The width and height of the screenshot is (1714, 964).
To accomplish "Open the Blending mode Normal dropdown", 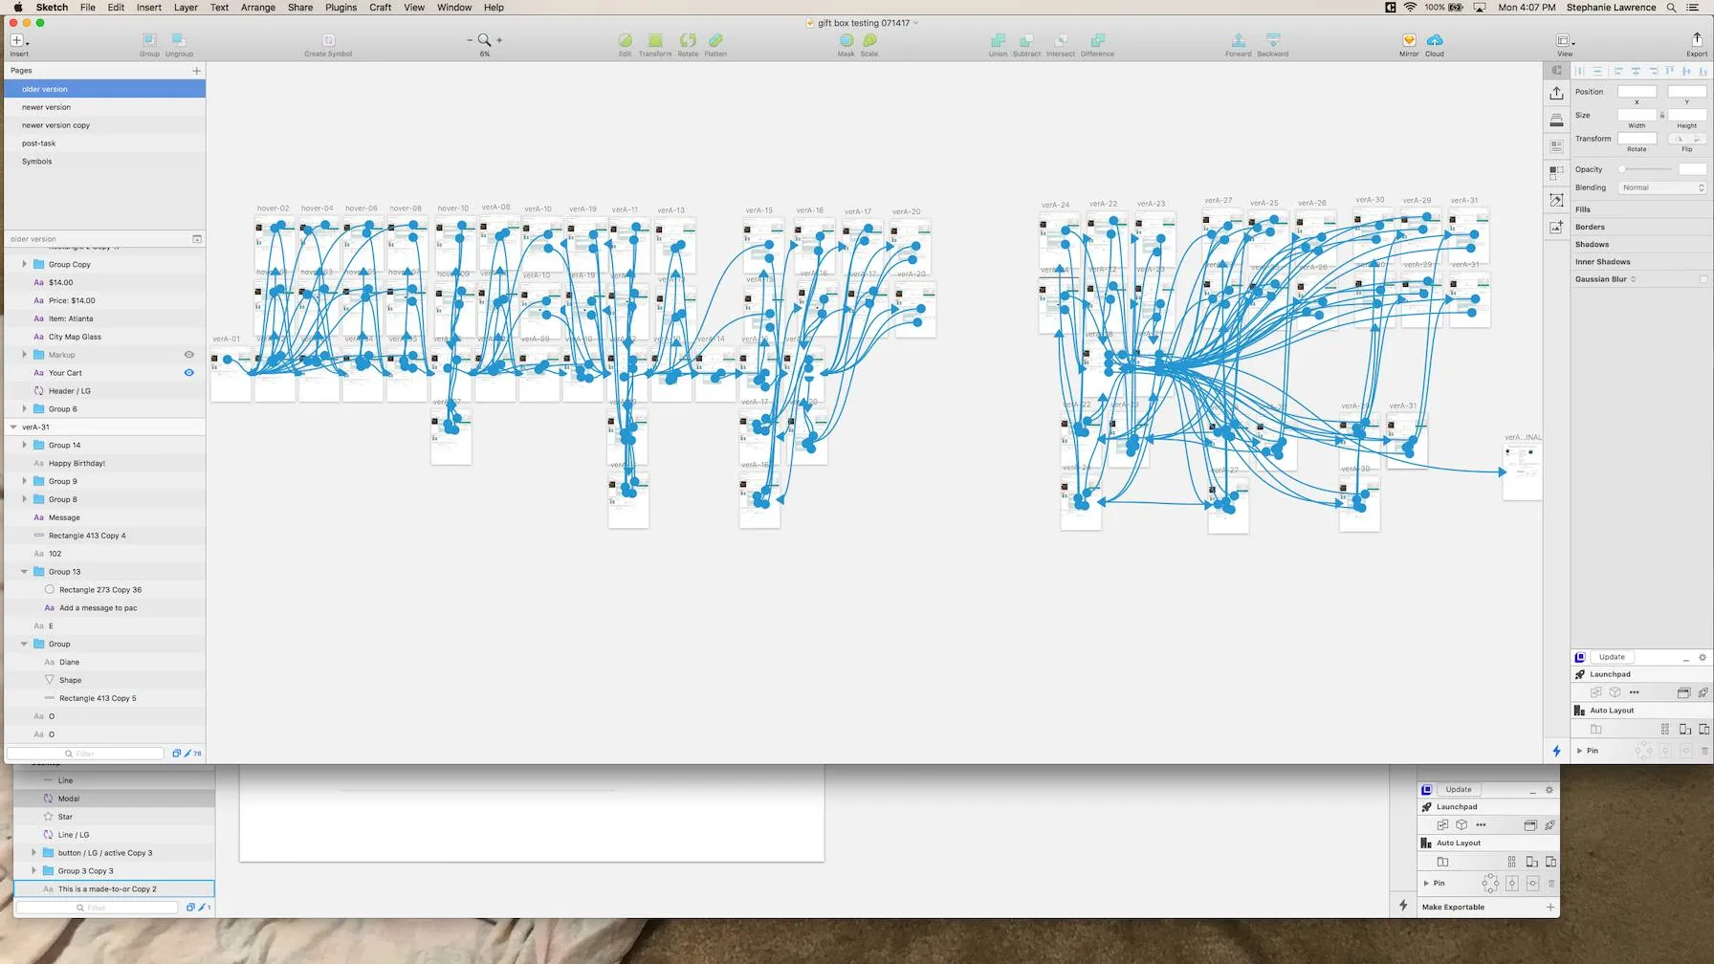I will [x=1662, y=187].
